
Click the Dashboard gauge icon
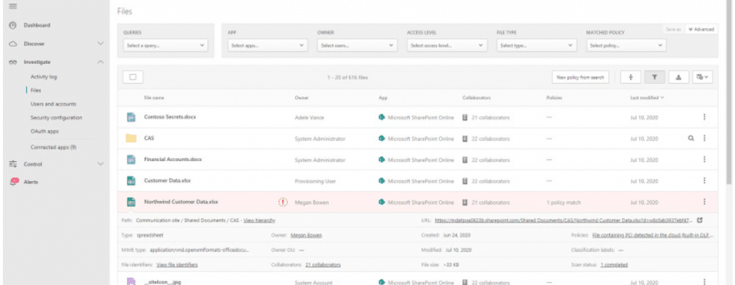(x=13, y=25)
